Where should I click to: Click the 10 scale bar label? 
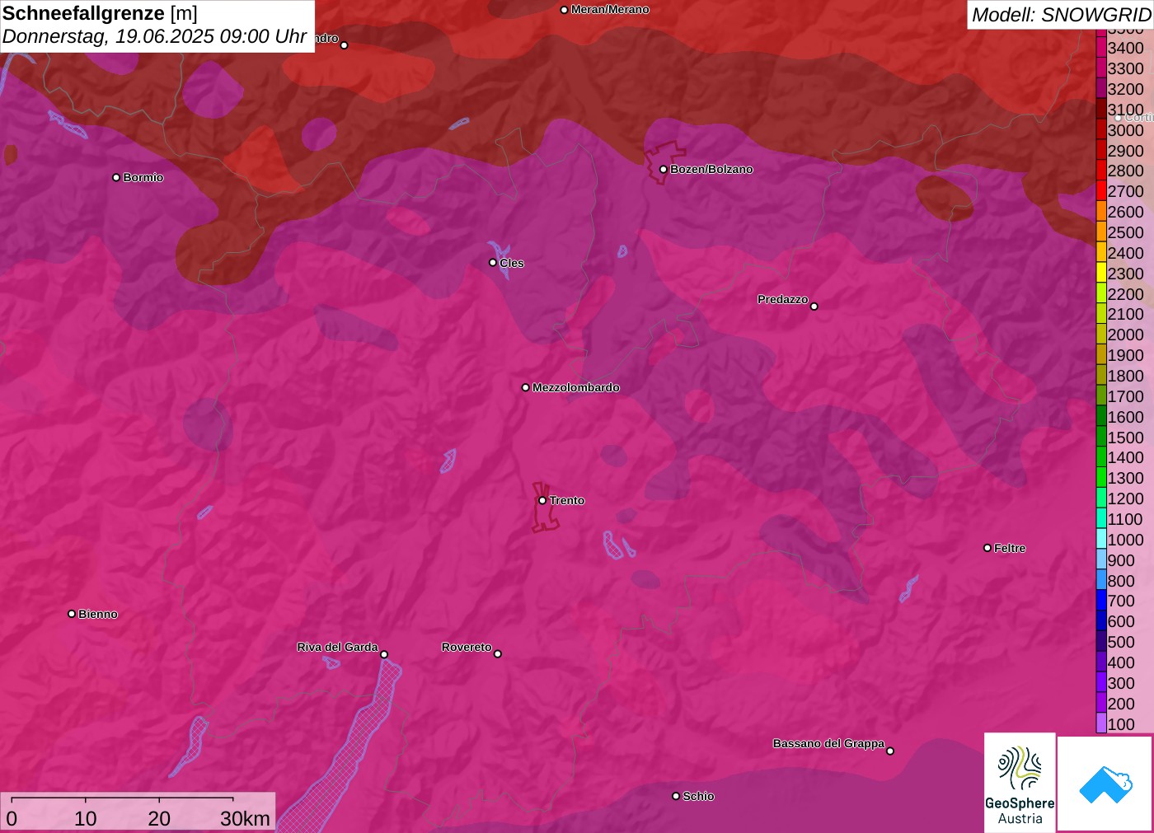(x=86, y=818)
